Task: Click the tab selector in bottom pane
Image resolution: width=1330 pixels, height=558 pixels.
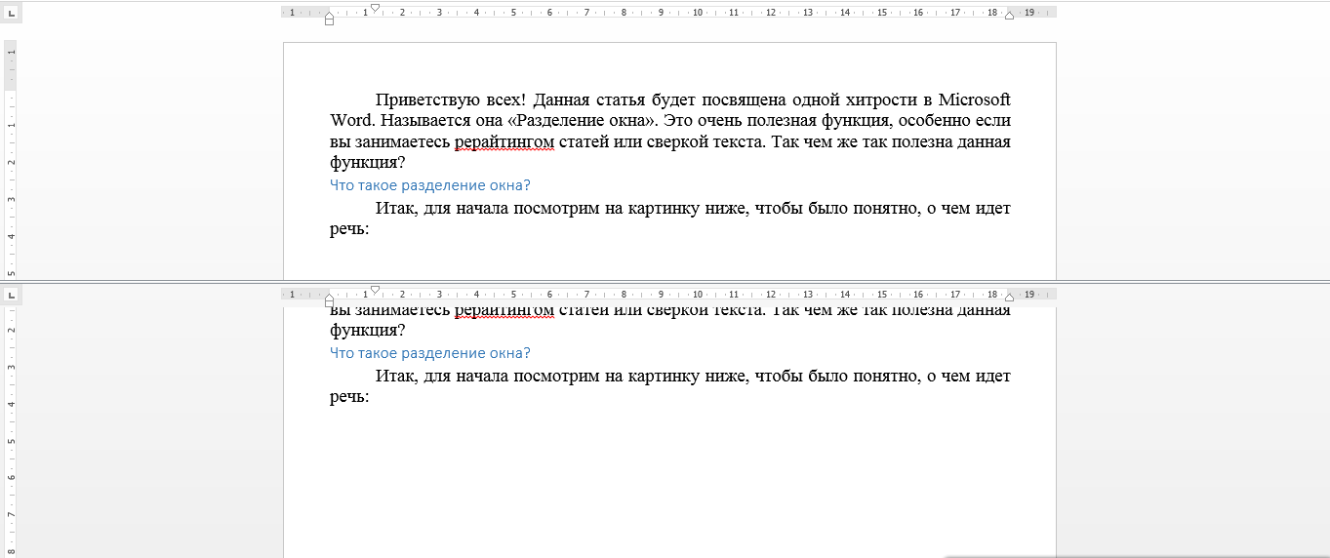Action: (x=12, y=294)
